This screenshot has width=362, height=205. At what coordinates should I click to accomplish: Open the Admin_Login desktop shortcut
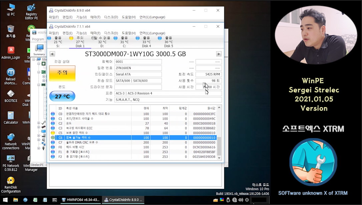click(x=11, y=53)
